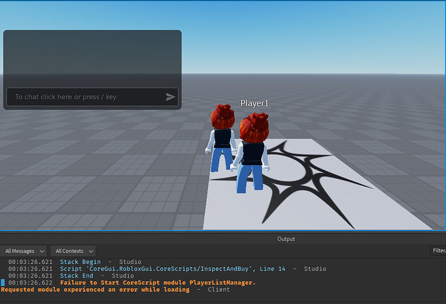Select the rear red-haired avatar
This screenshot has width=446, height=304.
click(221, 137)
